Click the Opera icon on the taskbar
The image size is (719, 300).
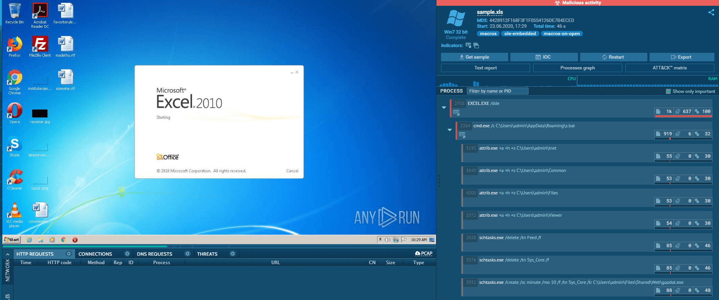click(x=75, y=240)
